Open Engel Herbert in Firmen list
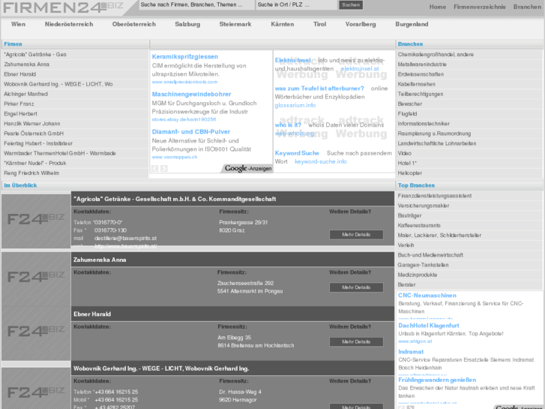Screen dimensions: 545x409 pyautogui.click(x=20, y=114)
